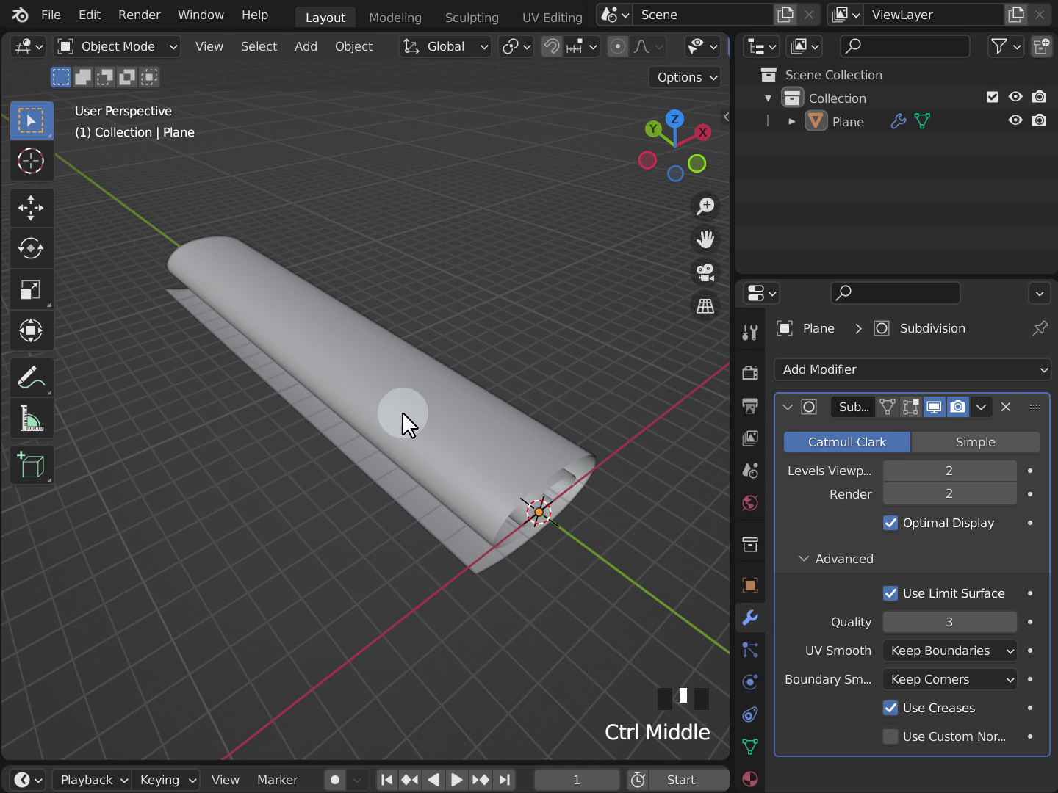Open the Render menu
This screenshot has width=1058, height=793.
139,15
